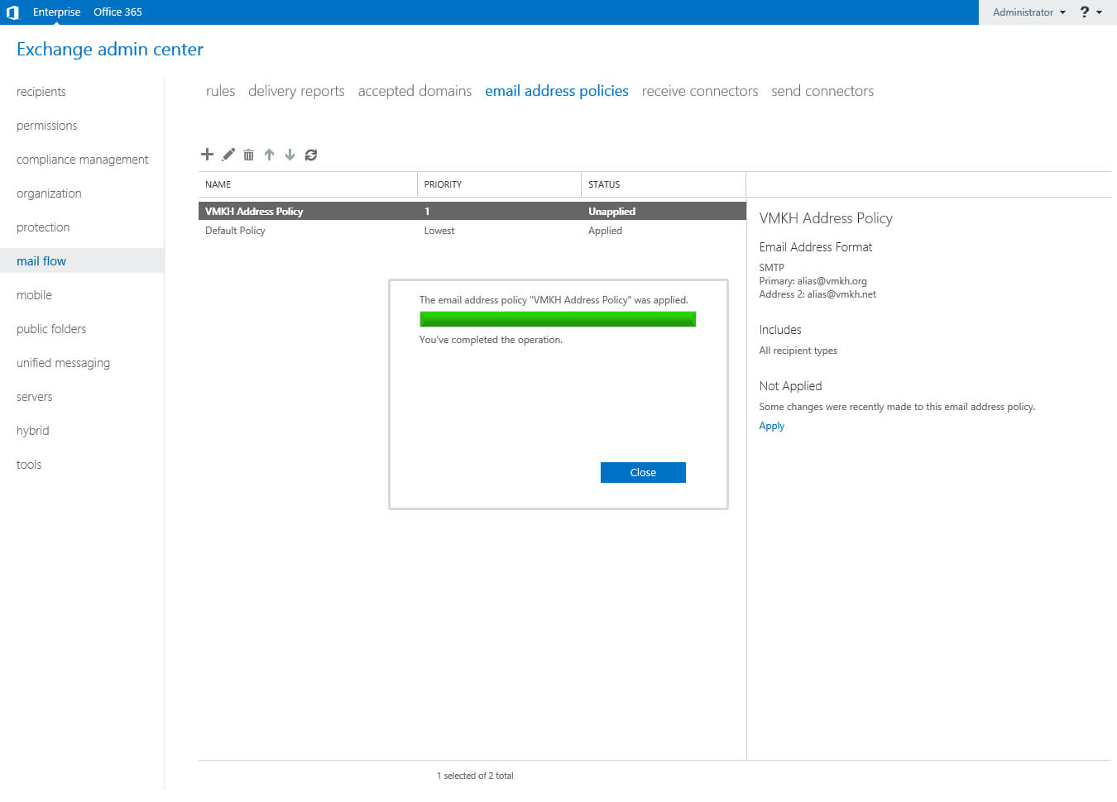The width and height of the screenshot is (1117, 802).
Task: Switch to the Enterprise tab
Action: (x=56, y=12)
